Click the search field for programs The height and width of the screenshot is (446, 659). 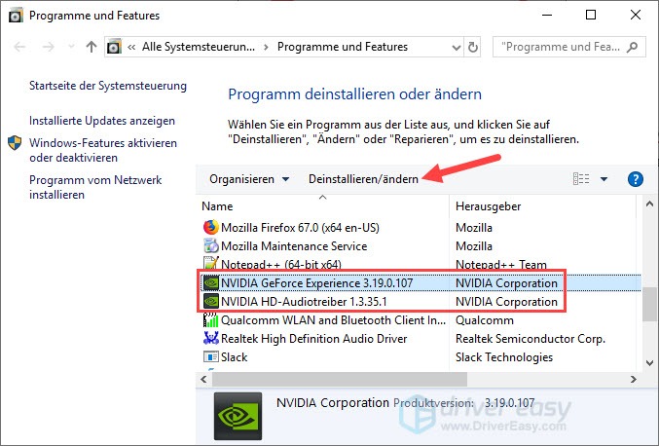point(569,47)
